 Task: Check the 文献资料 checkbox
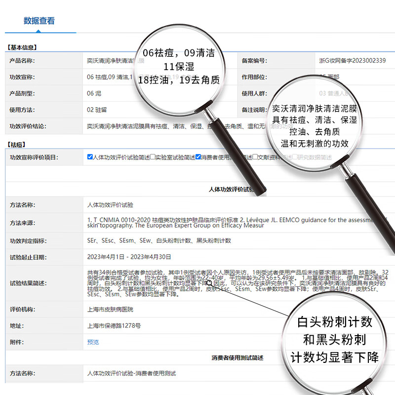pyautogui.click(x=255, y=157)
